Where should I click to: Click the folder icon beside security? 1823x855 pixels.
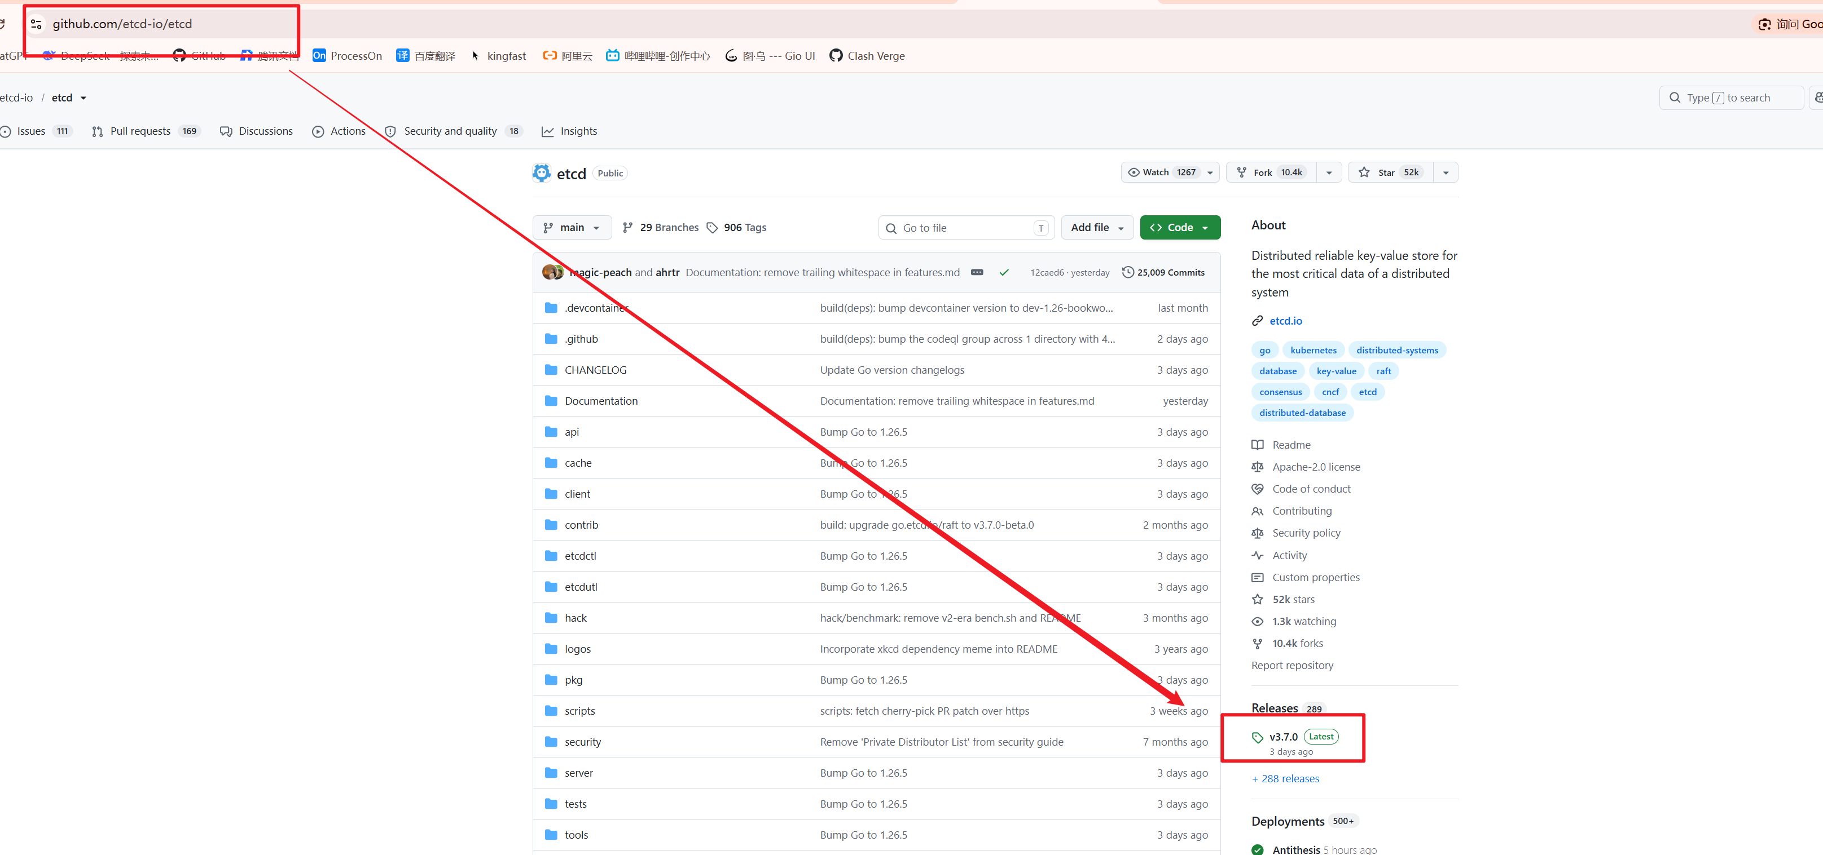[x=551, y=742]
